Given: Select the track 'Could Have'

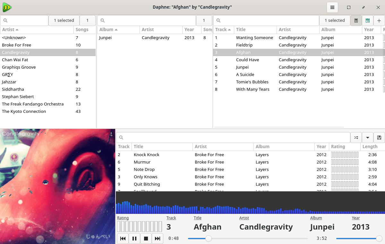Looking at the screenshot, I should click(x=247, y=60).
